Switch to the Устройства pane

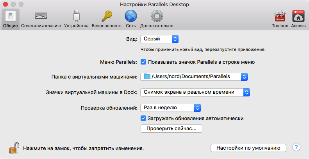[77, 19]
